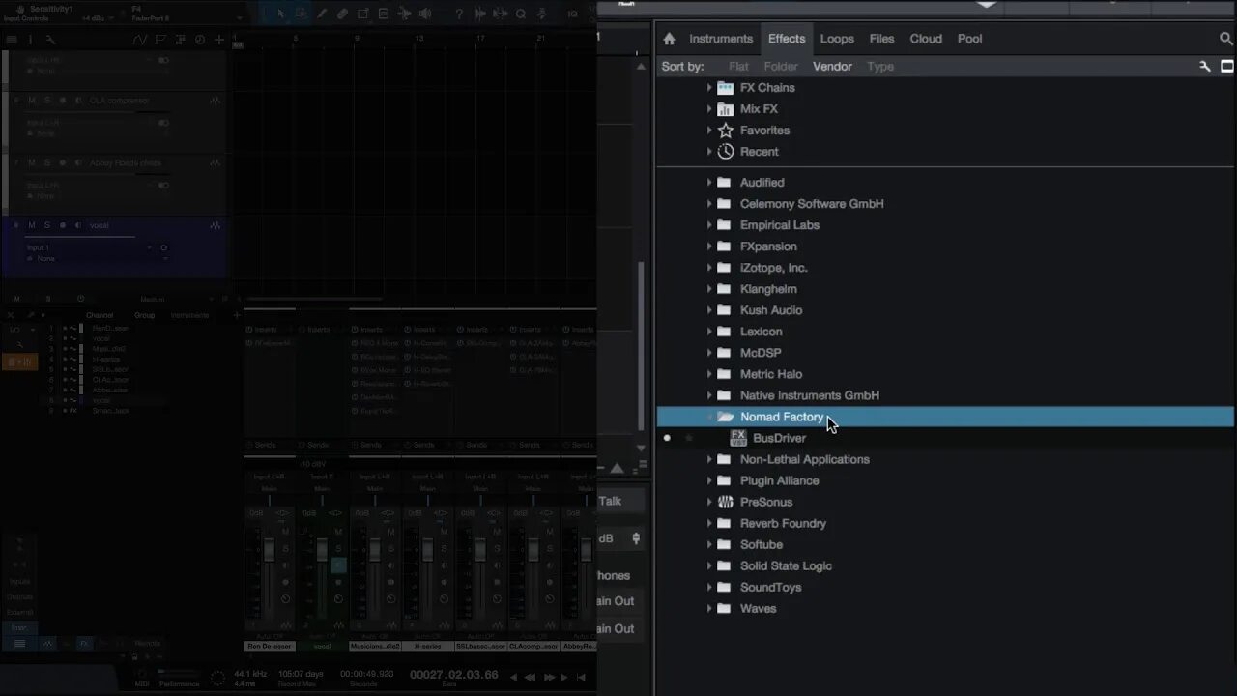The height and width of the screenshot is (696, 1237).
Task: Click the browser vertical scrollbar
Action: coord(640,348)
